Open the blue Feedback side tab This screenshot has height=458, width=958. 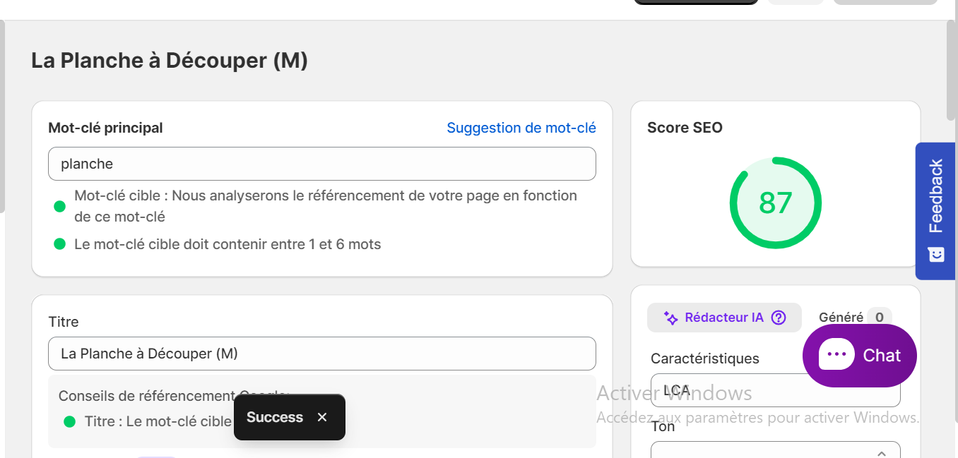[935, 211]
